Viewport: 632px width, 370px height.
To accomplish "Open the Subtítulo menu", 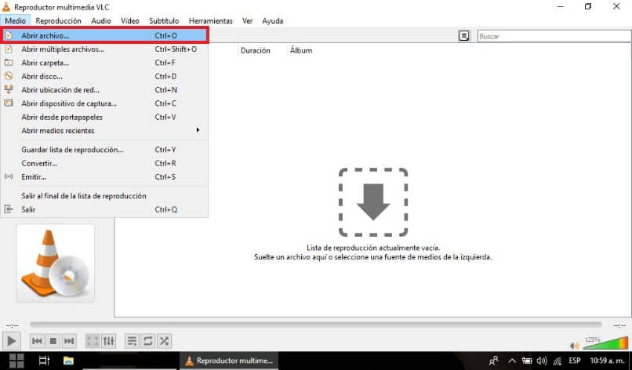I will click(x=164, y=20).
